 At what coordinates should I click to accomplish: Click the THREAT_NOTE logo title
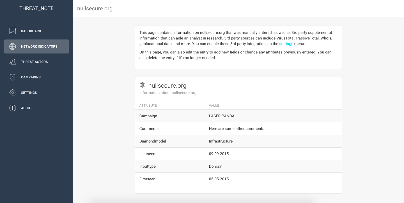coord(36,8)
